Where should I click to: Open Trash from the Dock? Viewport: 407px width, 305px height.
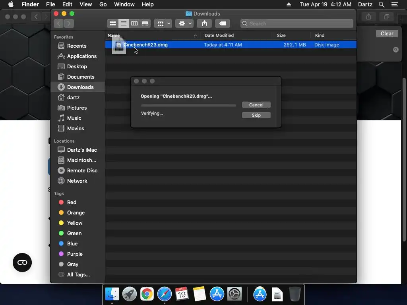(295, 294)
